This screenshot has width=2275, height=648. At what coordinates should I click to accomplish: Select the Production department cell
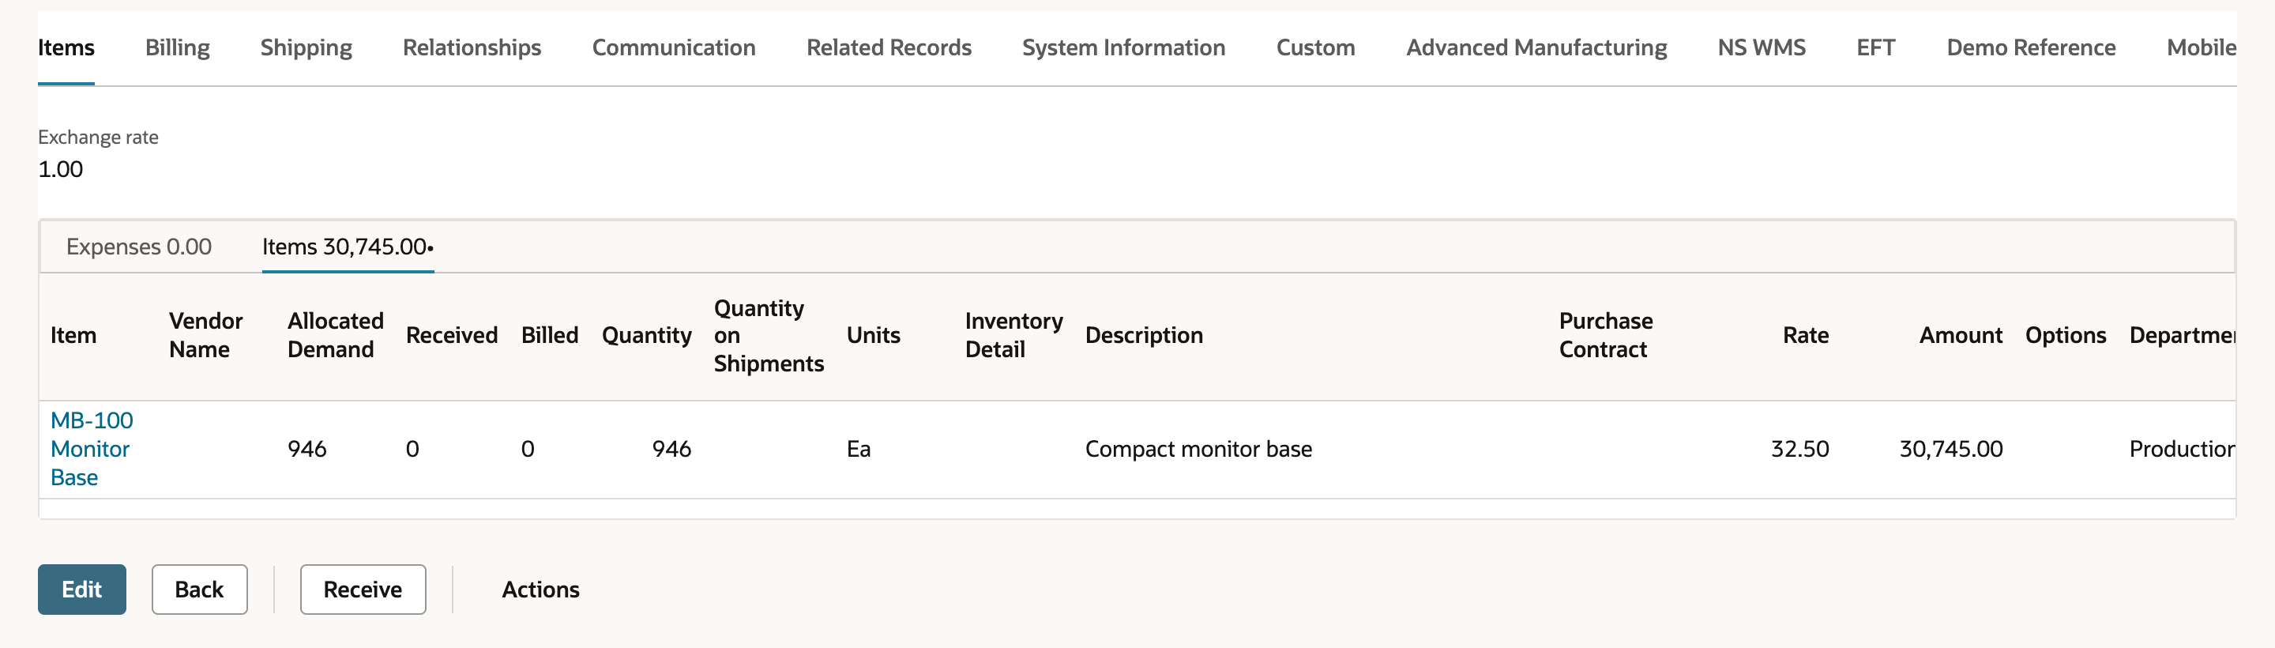[x=2183, y=449]
